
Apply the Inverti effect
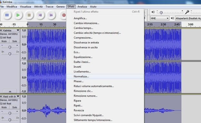tap(105, 67)
